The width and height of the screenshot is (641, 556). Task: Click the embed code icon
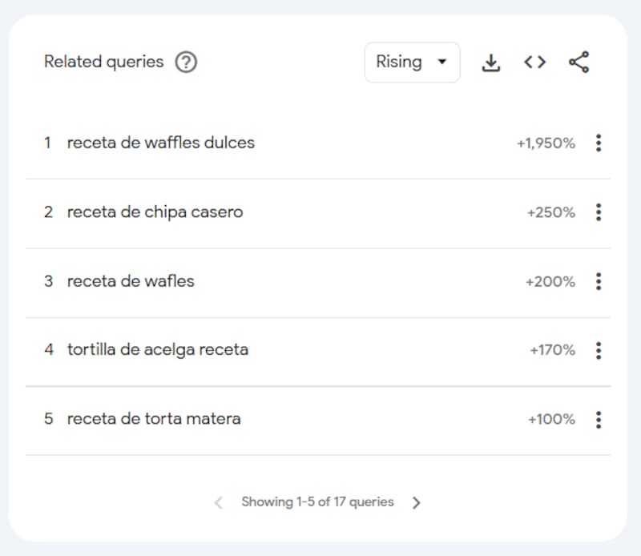coord(534,62)
